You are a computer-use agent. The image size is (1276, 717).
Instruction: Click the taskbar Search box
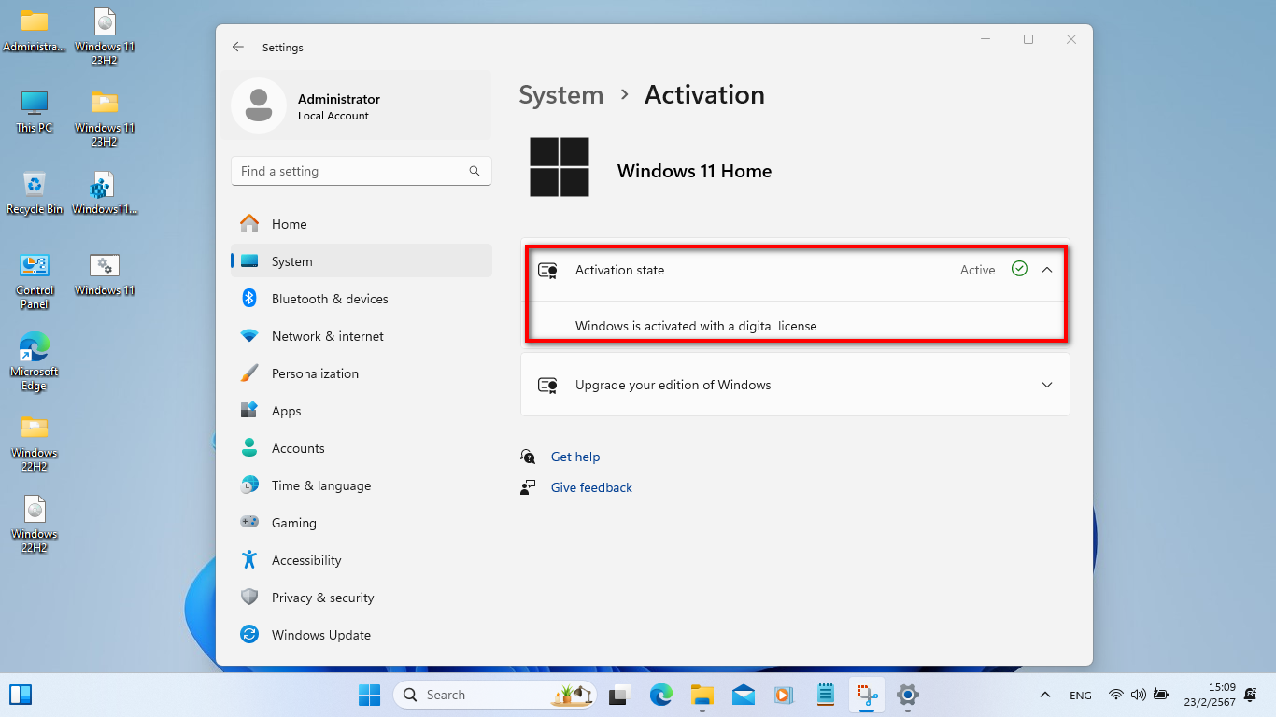(495, 695)
